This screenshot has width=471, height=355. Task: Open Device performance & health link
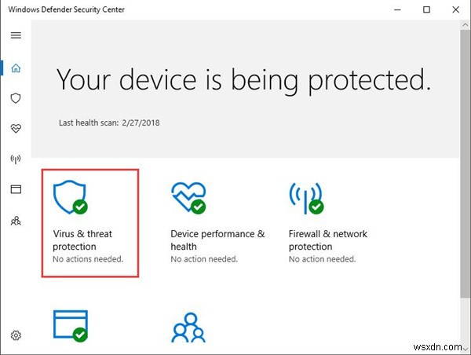[x=217, y=240]
